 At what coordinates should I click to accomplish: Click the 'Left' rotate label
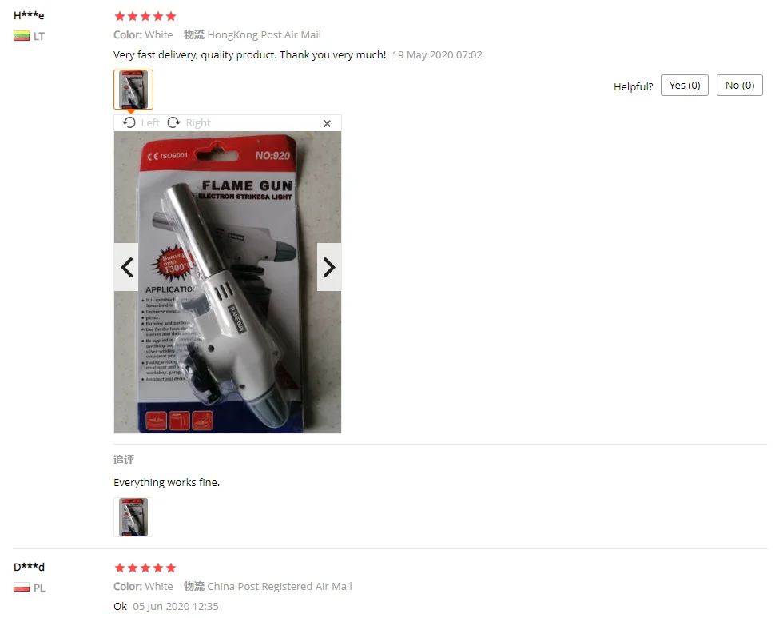pos(150,122)
